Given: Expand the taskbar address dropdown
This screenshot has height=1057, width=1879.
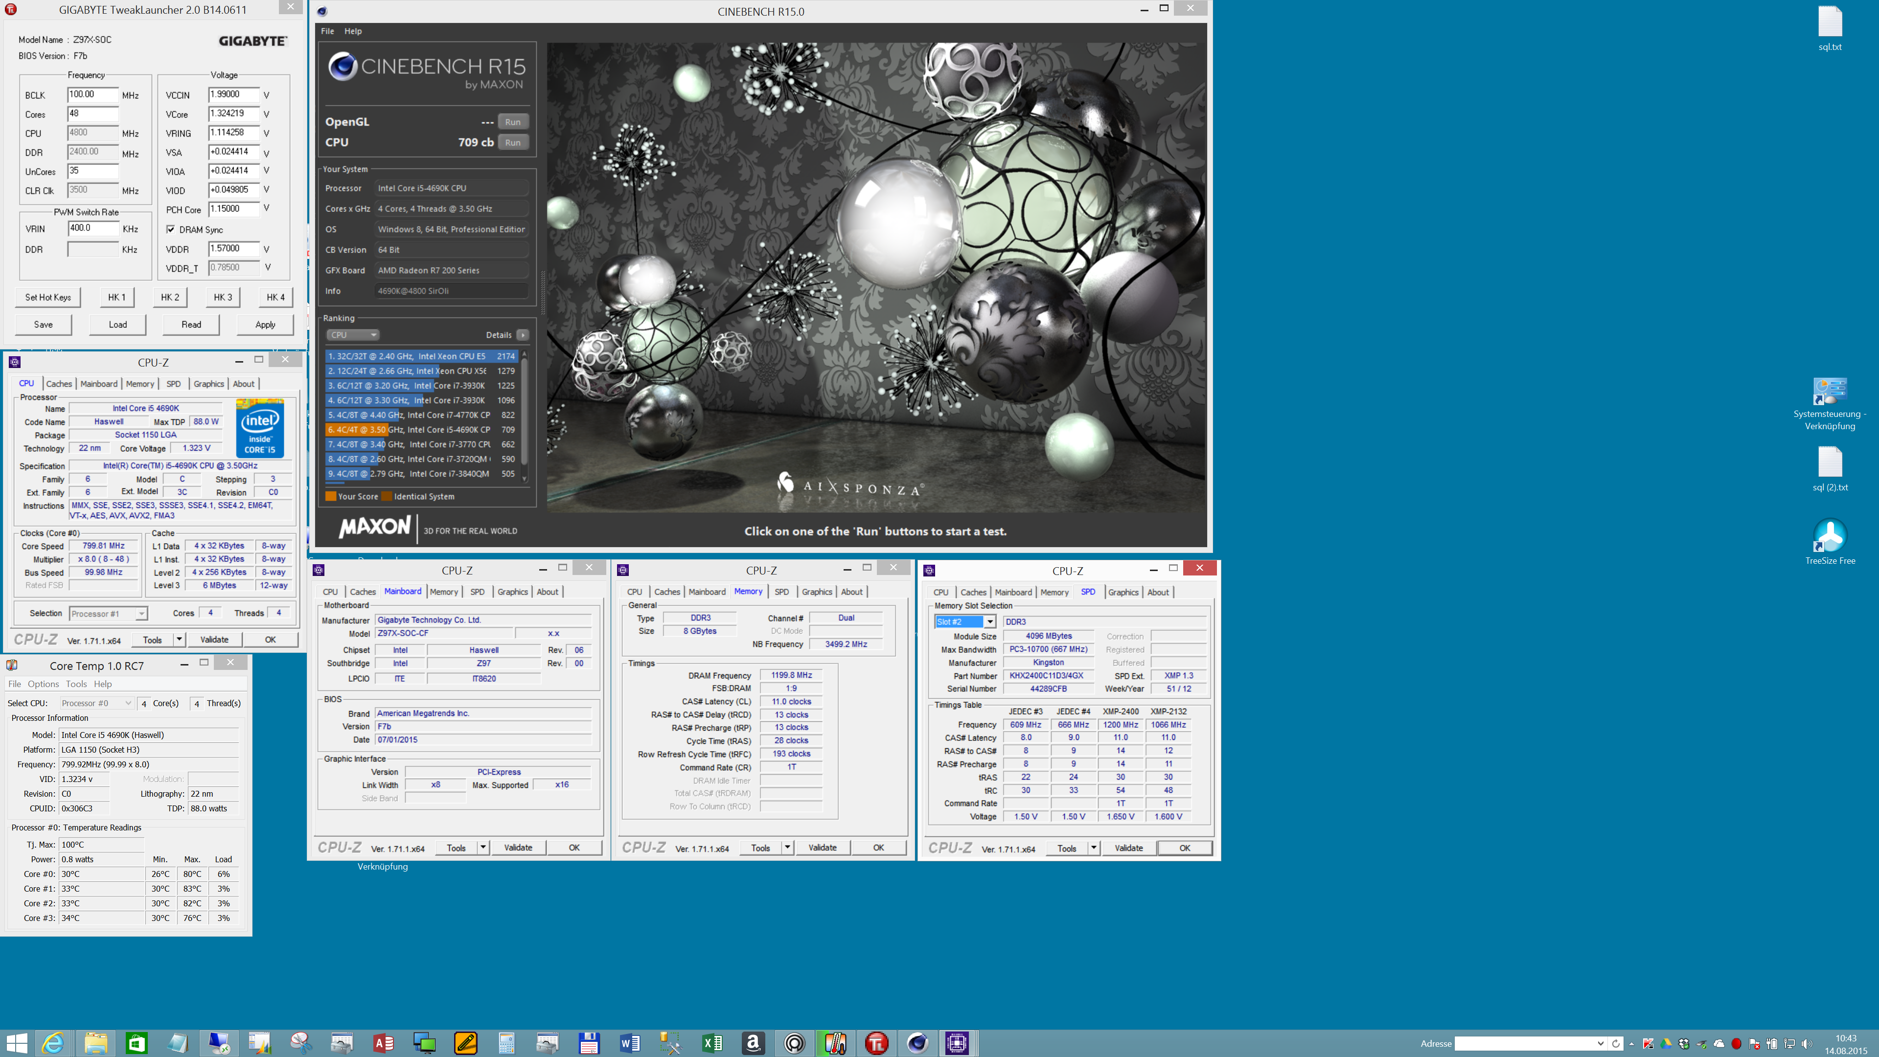Looking at the screenshot, I should click(1601, 1044).
